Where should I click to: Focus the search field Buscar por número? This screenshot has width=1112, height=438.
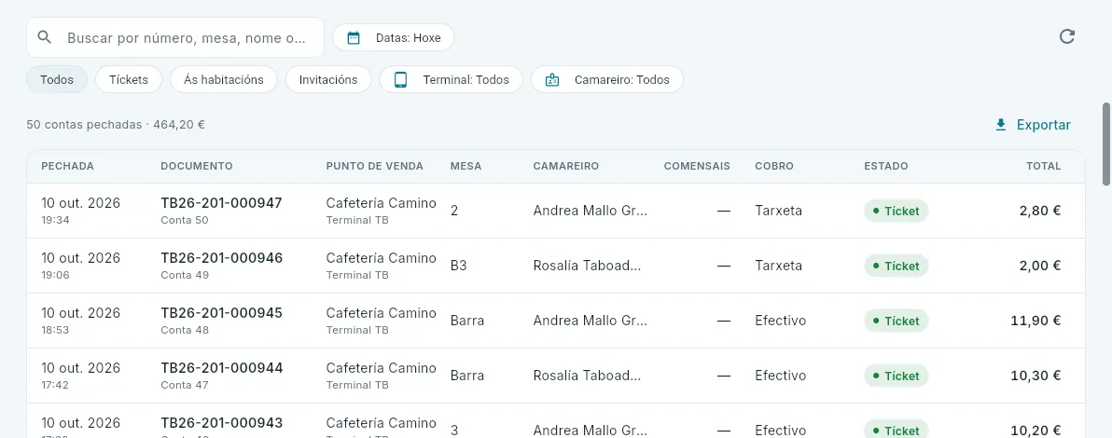click(175, 37)
